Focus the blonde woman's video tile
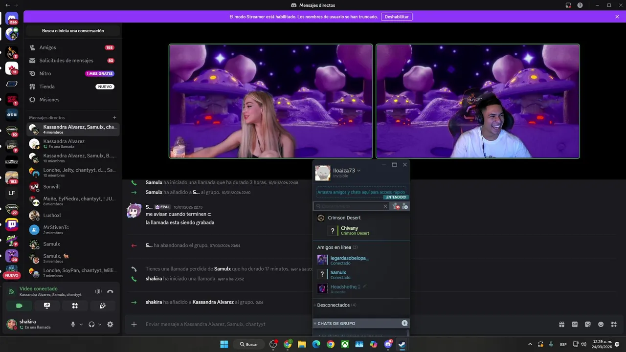The image size is (626, 352). [271, 101]
